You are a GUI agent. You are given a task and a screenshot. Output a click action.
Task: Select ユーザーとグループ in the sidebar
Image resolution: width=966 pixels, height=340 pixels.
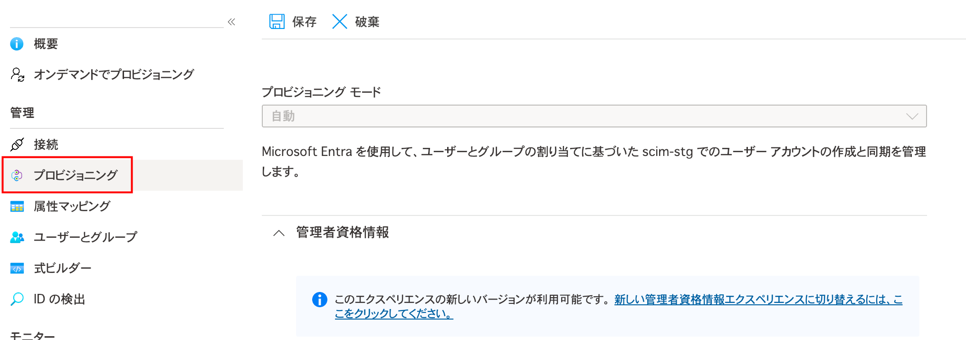pos(86,237)
